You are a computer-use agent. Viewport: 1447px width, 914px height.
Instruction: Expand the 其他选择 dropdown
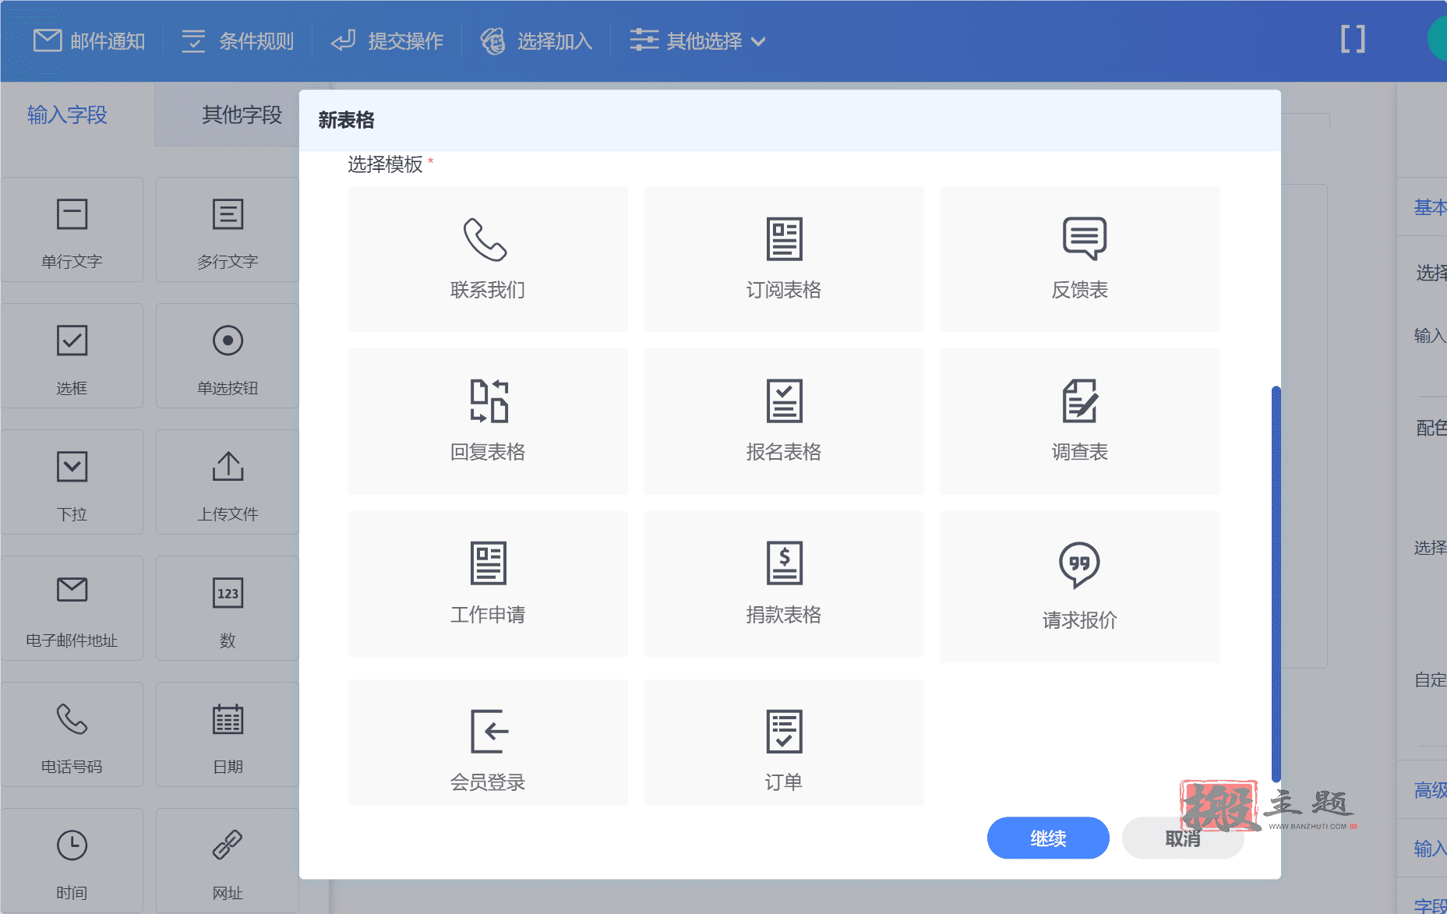tap(698, 41)
